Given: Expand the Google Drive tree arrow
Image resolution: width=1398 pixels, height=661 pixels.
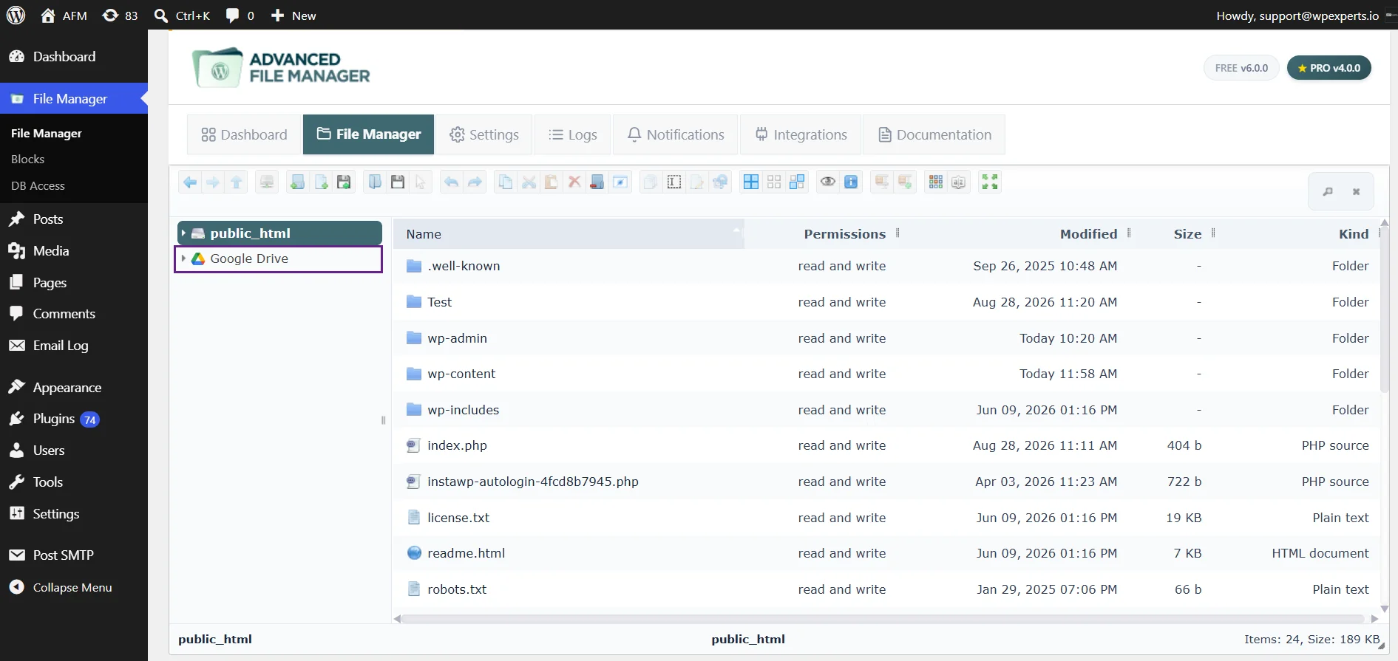Looking at the screenshot, I should 183,258.
